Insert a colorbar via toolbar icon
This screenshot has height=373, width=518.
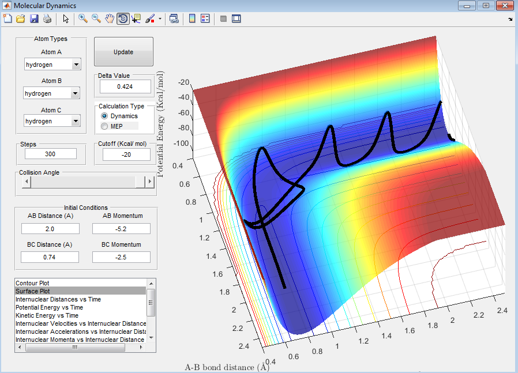coord(192,19)
